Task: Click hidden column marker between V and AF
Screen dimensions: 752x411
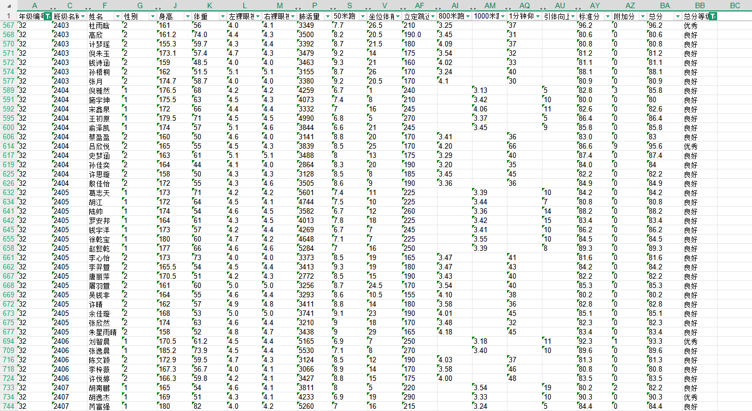Action: 402,5
